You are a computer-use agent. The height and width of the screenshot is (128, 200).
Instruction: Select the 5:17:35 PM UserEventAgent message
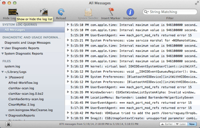[x=132, y=108]
